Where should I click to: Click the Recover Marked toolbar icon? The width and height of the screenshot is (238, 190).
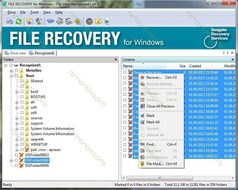click(39, 21)
